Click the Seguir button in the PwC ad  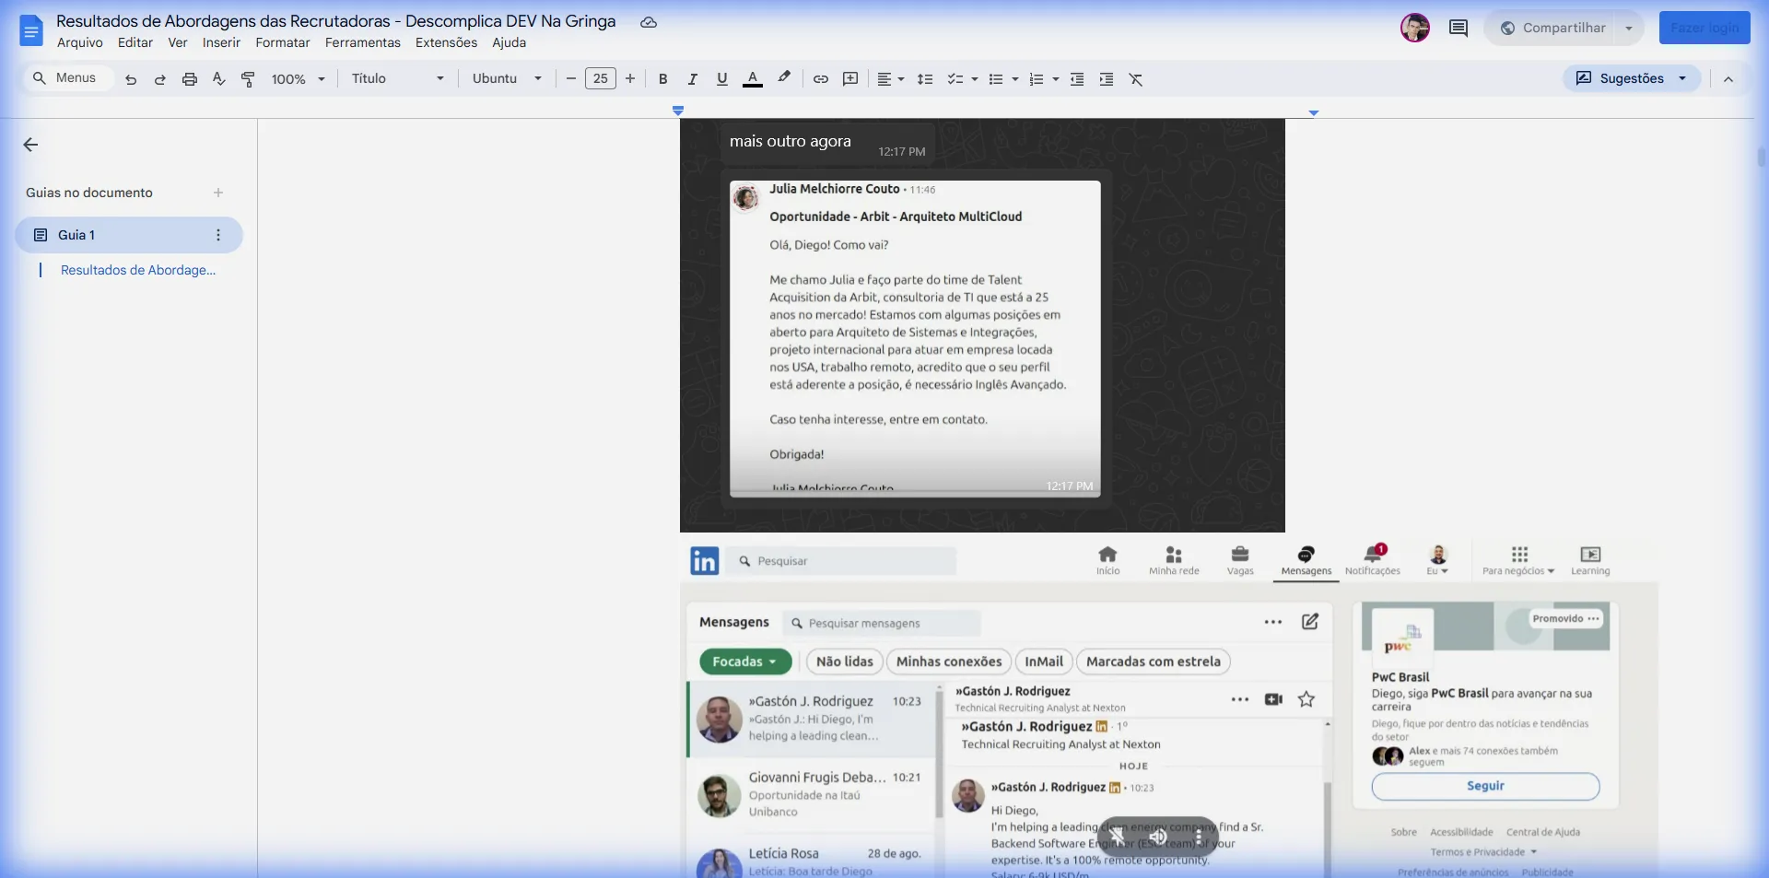pyautogui.click(x=1485, y=786)
